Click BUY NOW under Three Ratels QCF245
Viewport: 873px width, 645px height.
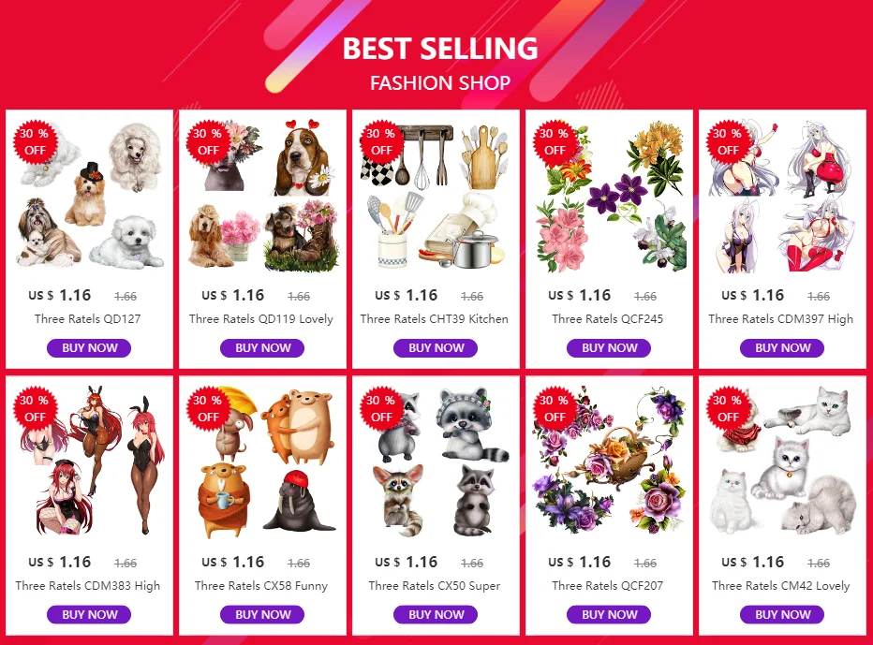point(609,348)
